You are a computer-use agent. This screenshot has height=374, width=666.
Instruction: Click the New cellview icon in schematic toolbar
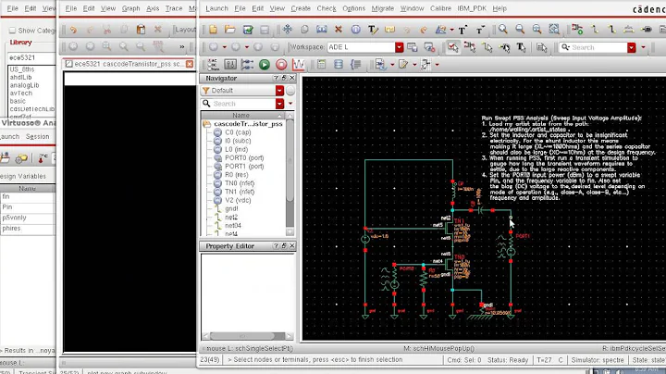pos(213,30)
